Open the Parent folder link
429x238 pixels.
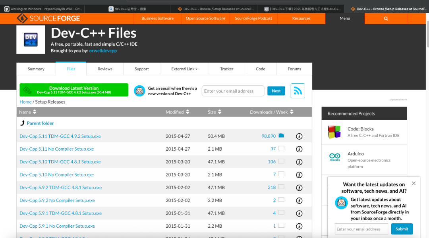pyautogui.click(x=40, y=123)
